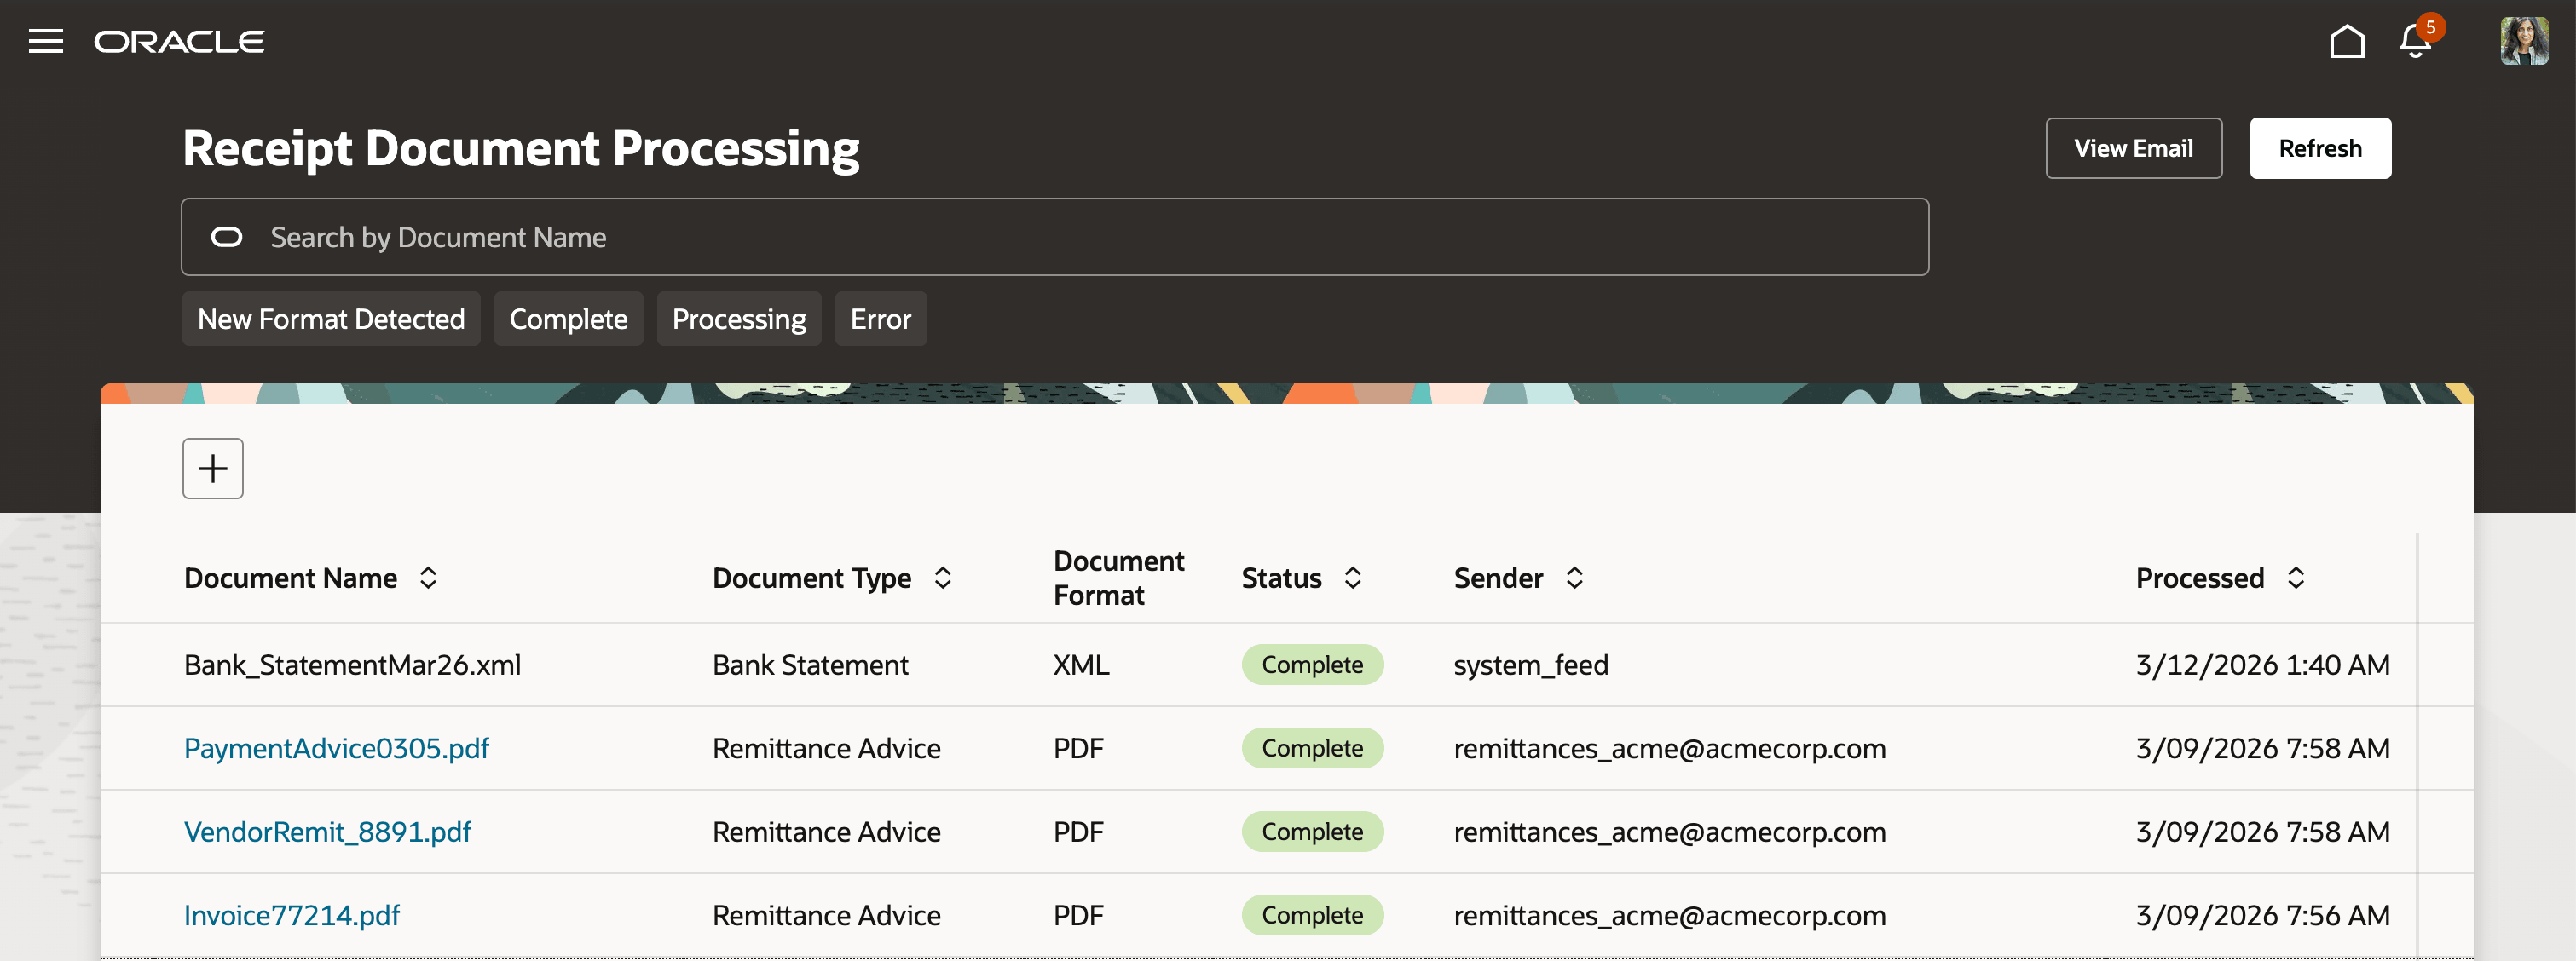Open the navigation hamburger menu

coord(46,41)
